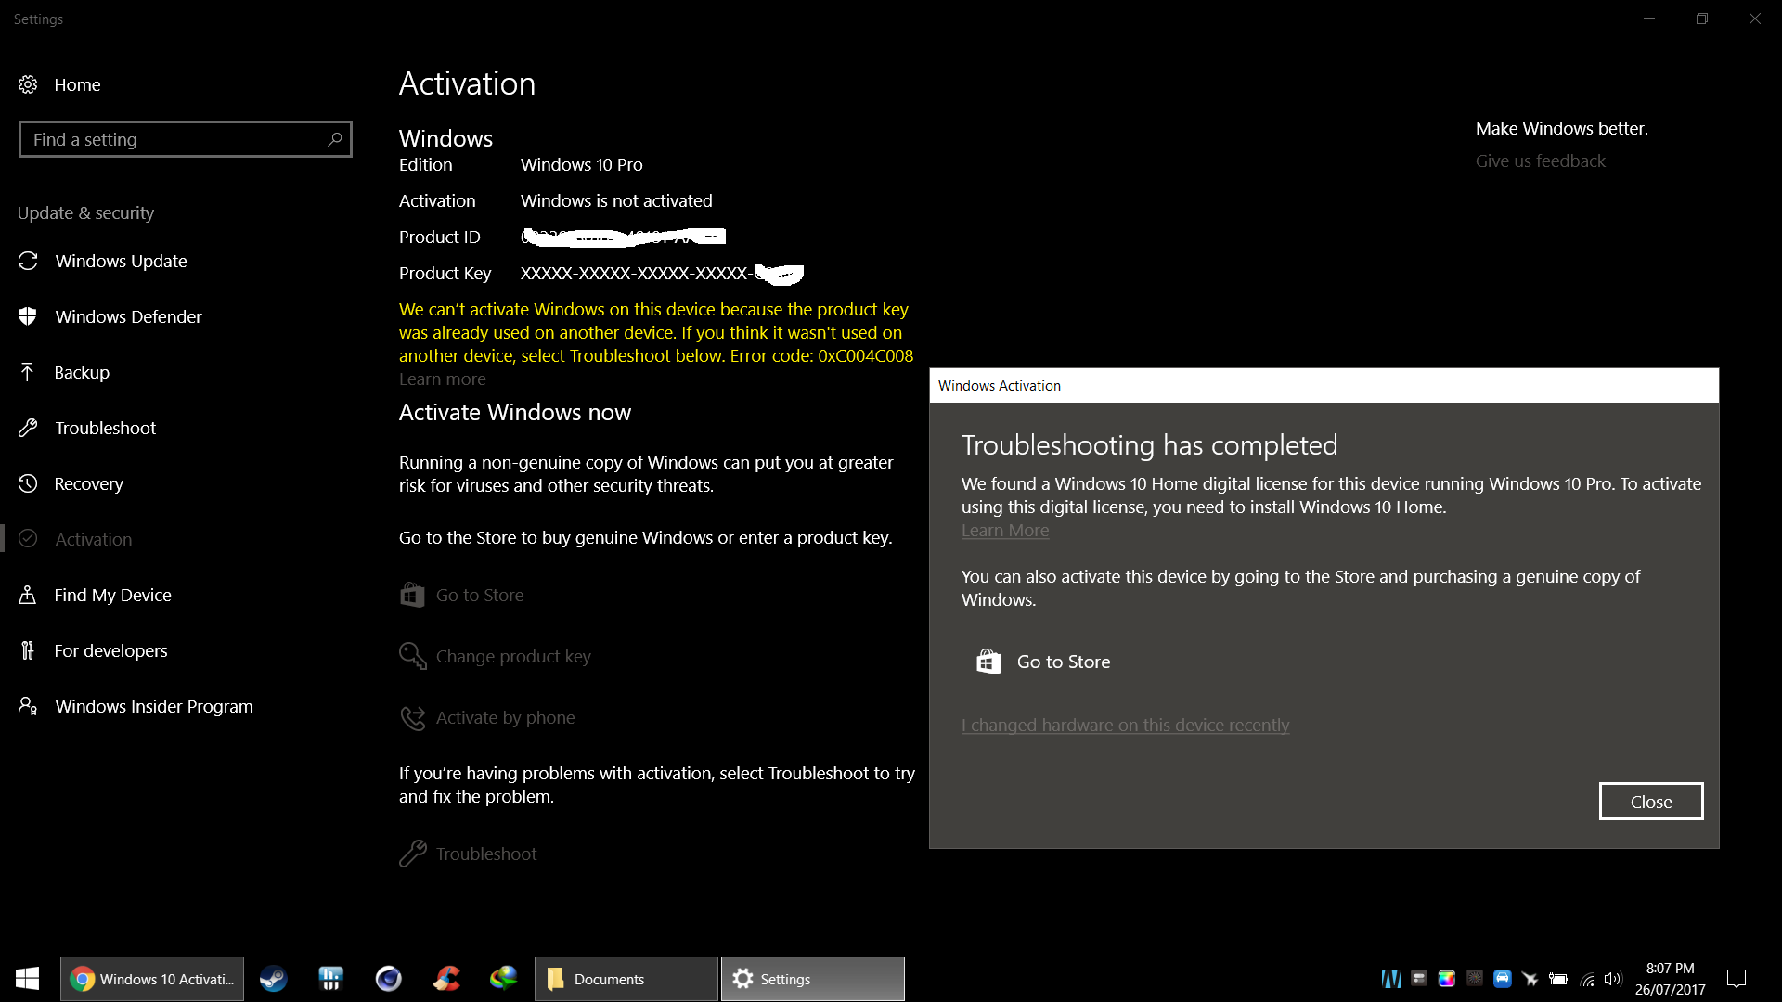Click Troubleshoot at bottom of Activation page
This screenshot has height=1002, width=1782.
coord(486,854)
